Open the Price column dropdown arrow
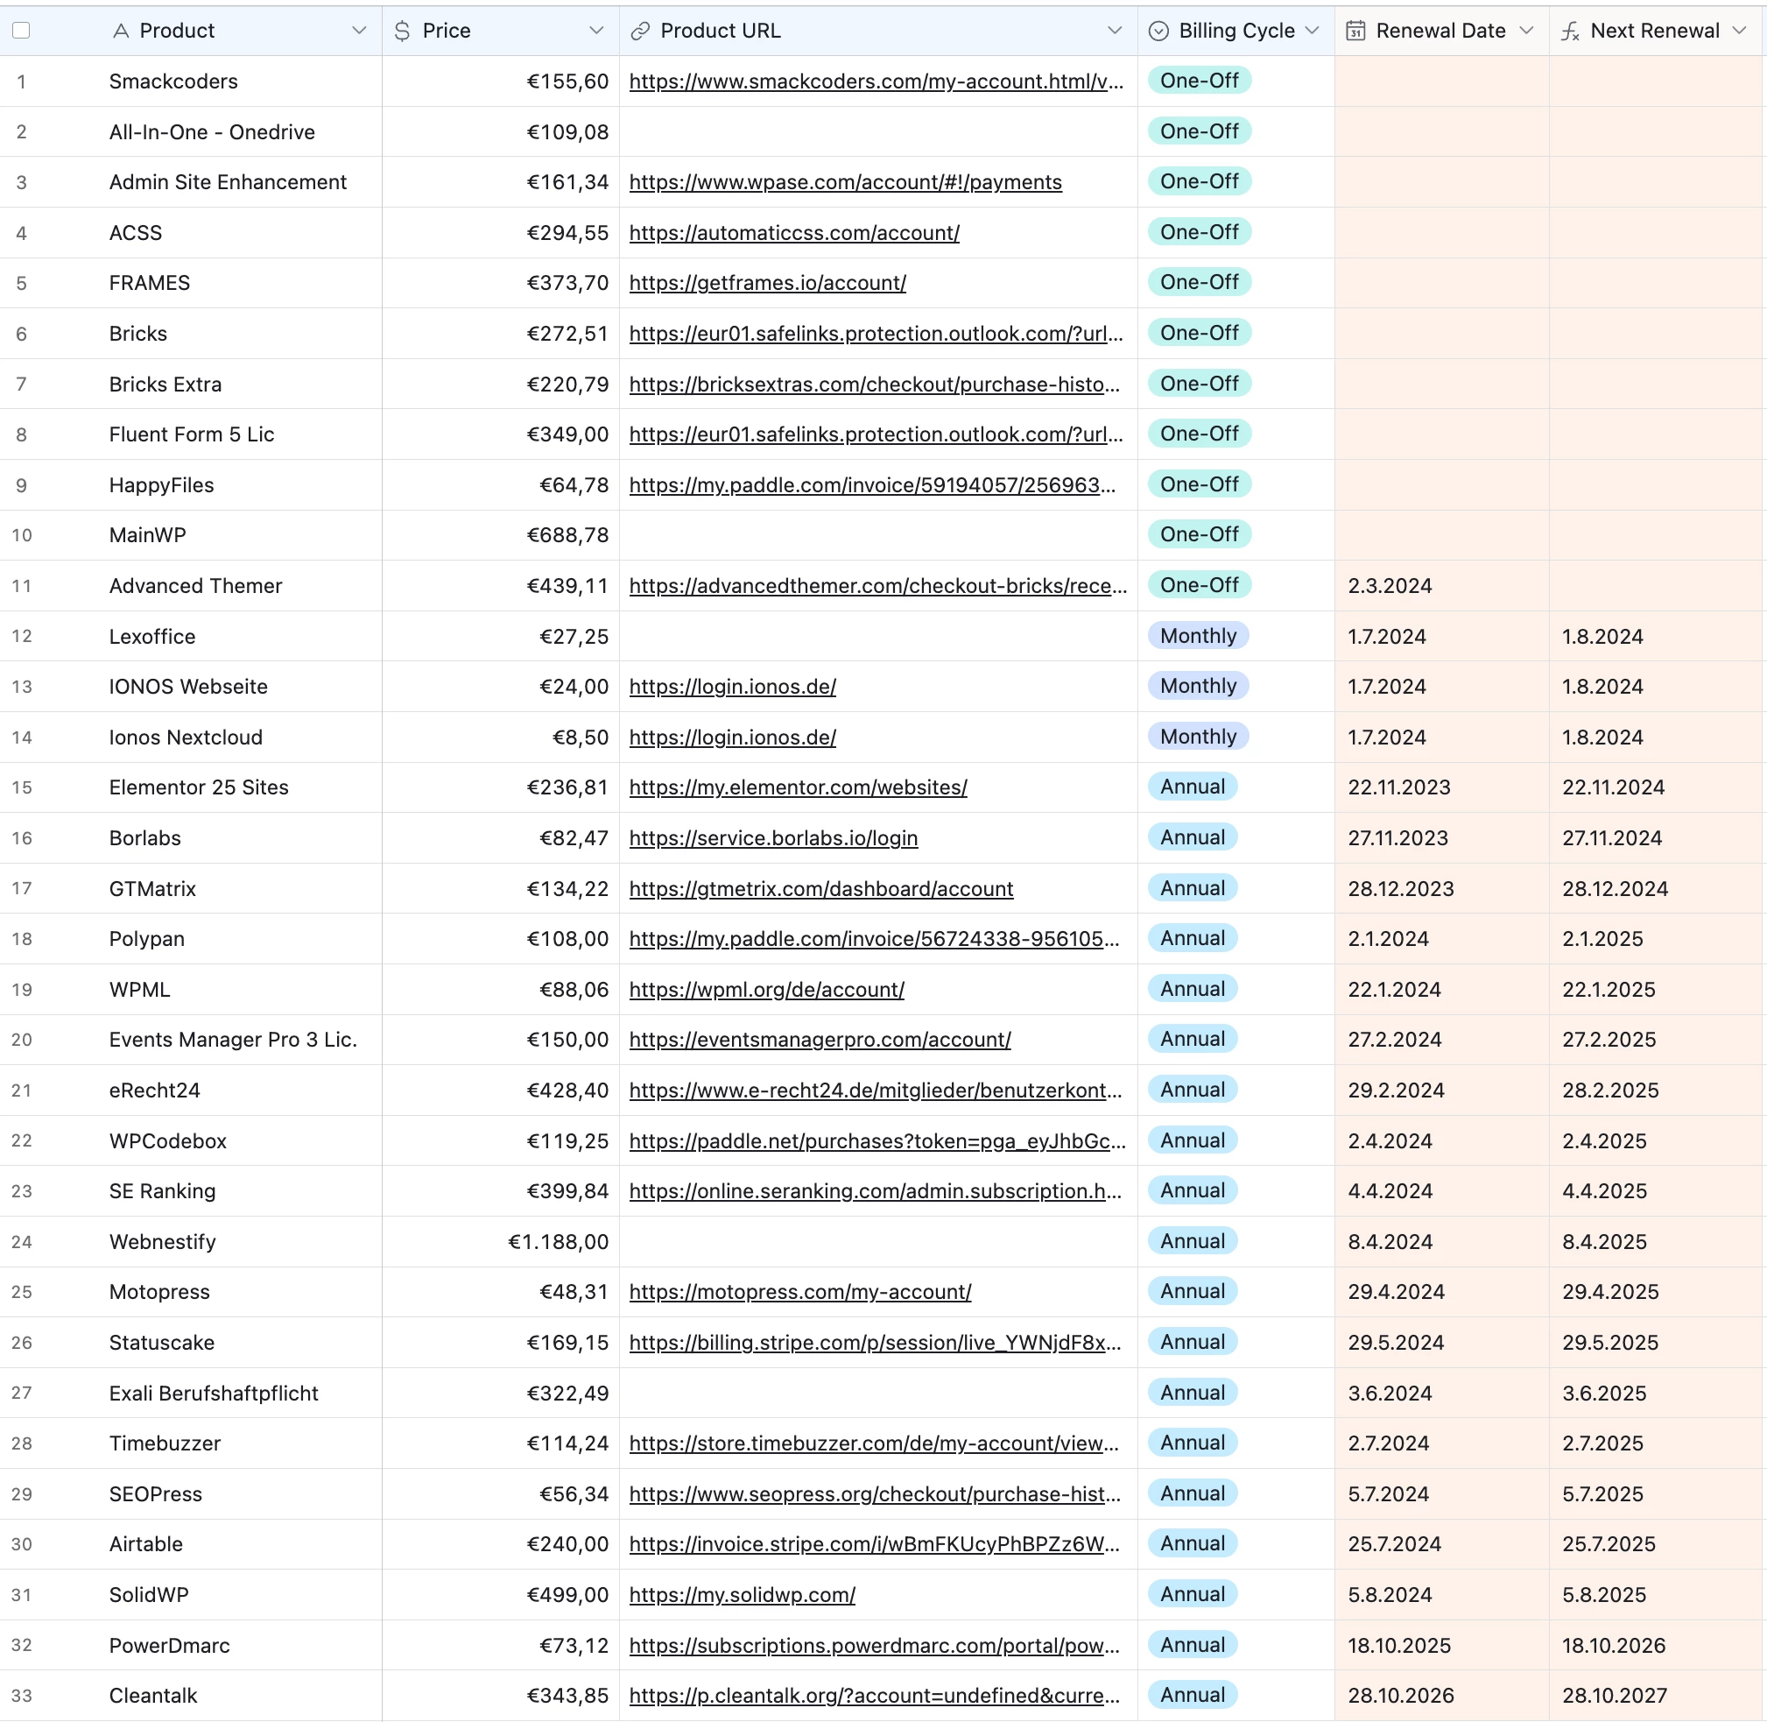Viewport: 1767px width, 1722px height. (x=597, y=31)
